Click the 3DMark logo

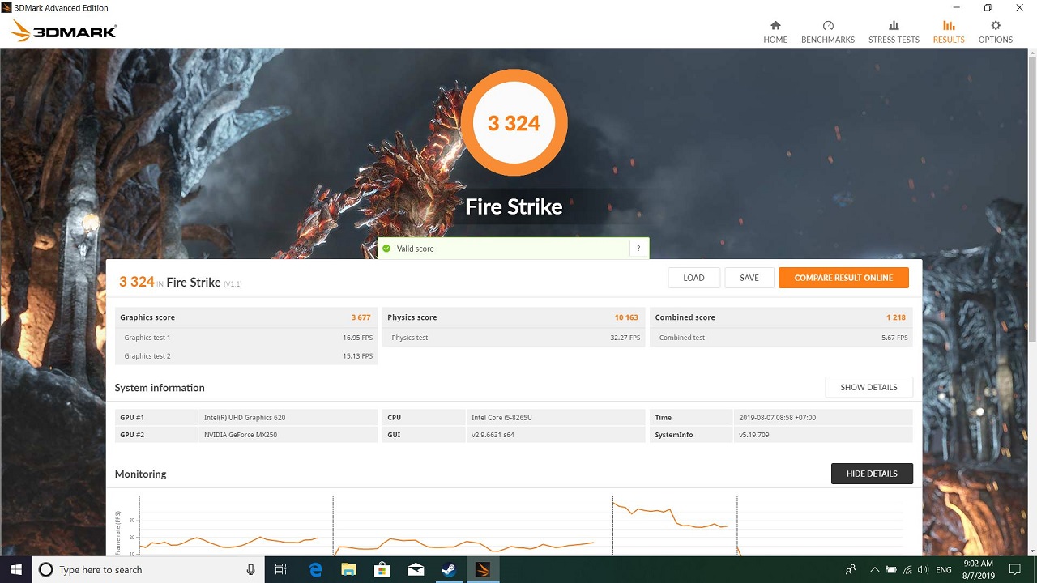coord(64,32)
